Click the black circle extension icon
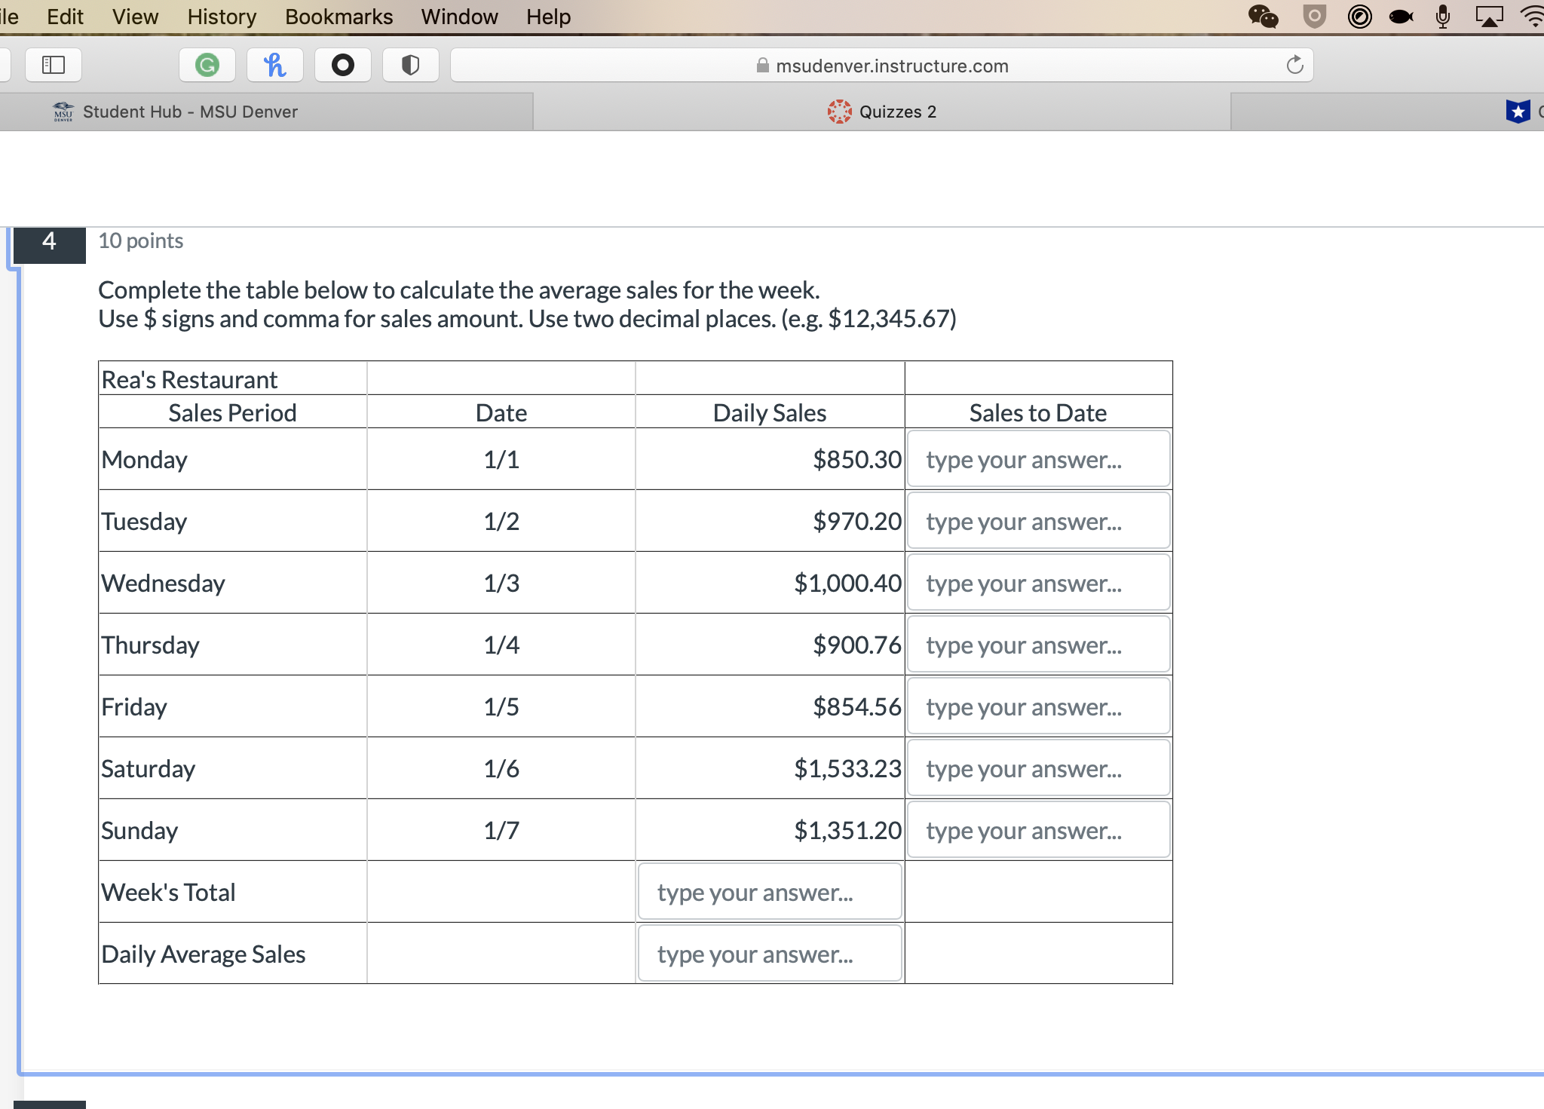The image size is (1544, 1109). click(x=343, y=65)
